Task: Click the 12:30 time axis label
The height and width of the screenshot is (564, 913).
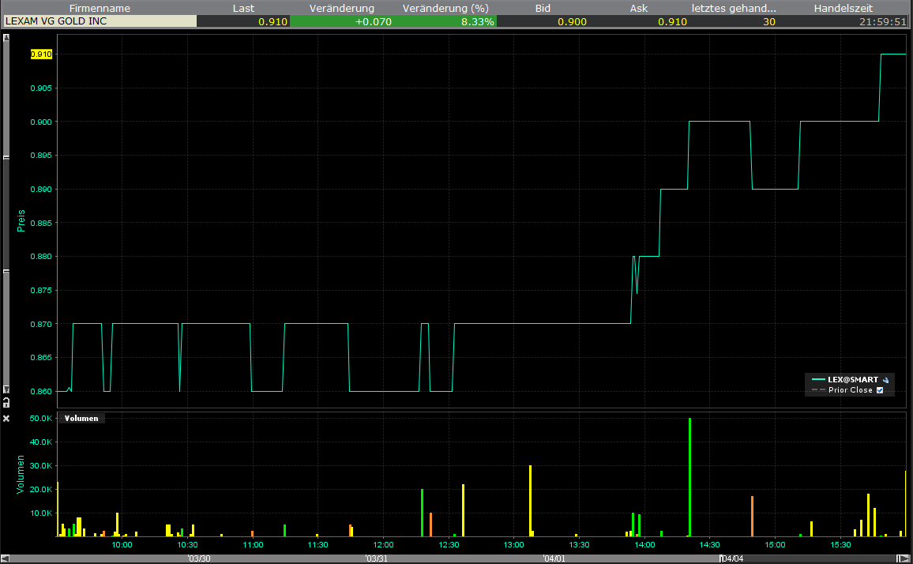Action: tap(449, 545)
